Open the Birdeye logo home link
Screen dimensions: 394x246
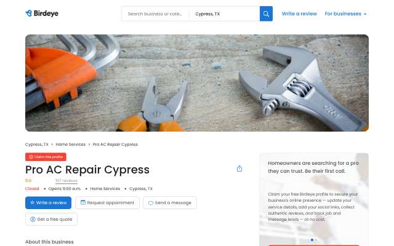42,14
